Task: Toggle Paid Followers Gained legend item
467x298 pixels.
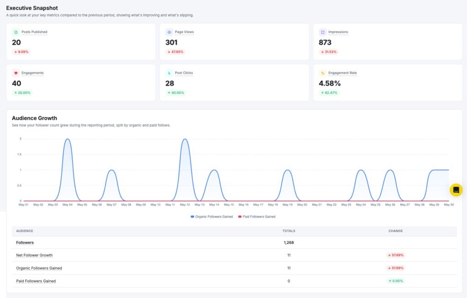Action: click(x=257, y=217)
